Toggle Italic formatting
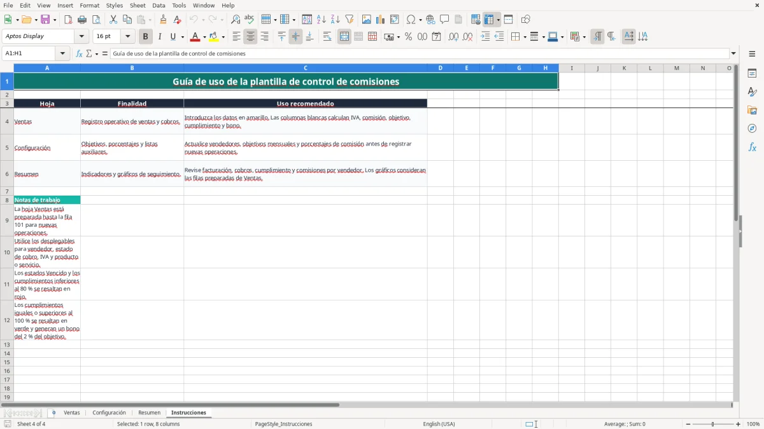 pos(160,37)
